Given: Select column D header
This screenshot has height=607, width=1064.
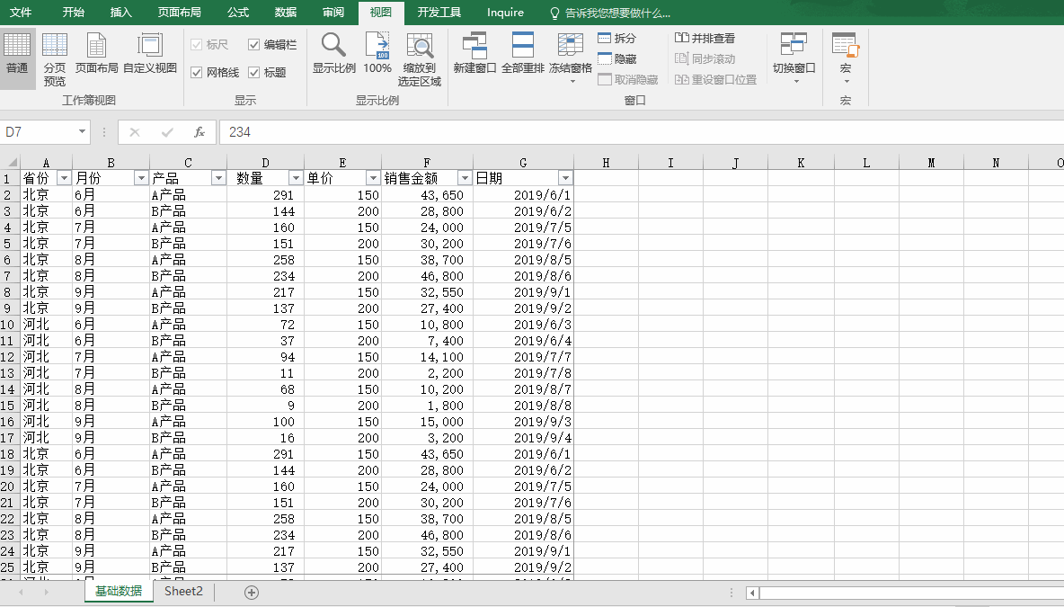Looking at the screenshot, I should coord(265,163).
